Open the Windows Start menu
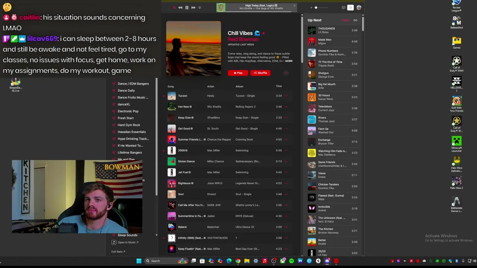477x268 pixels. 139,261
